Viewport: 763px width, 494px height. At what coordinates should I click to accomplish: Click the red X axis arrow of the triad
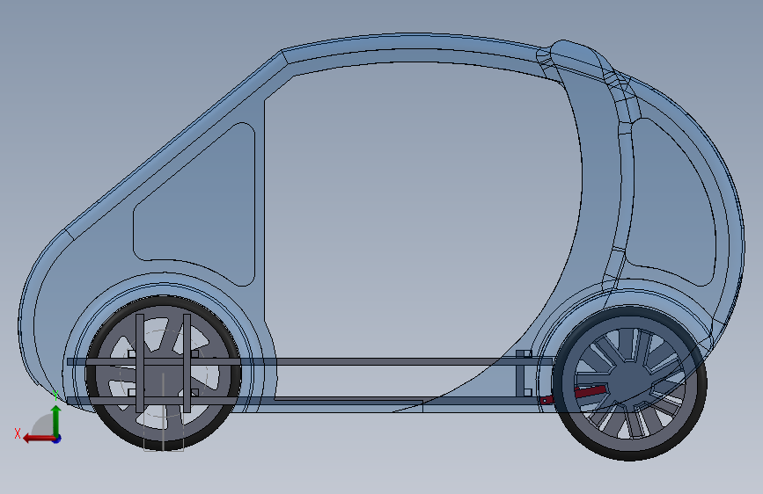coord(39,439)
